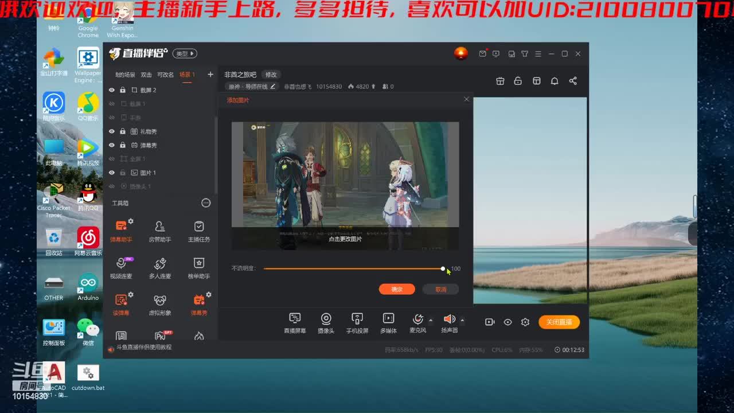Open the gift box icon in toolbar
Image resolution: width=734 pixels, height=413 pixels.
[x=500, y=81]
